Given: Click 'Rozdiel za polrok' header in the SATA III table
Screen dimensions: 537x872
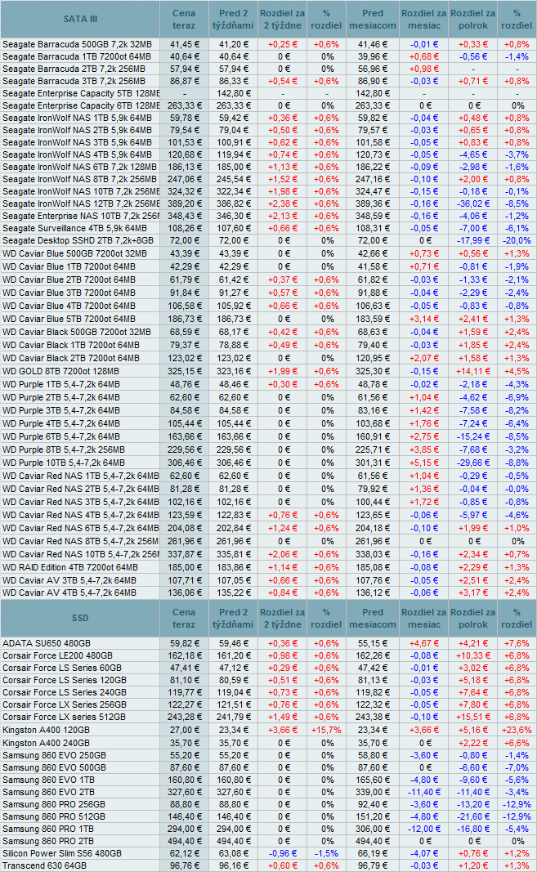Looking at the screenshot, I should coord(473,19).
